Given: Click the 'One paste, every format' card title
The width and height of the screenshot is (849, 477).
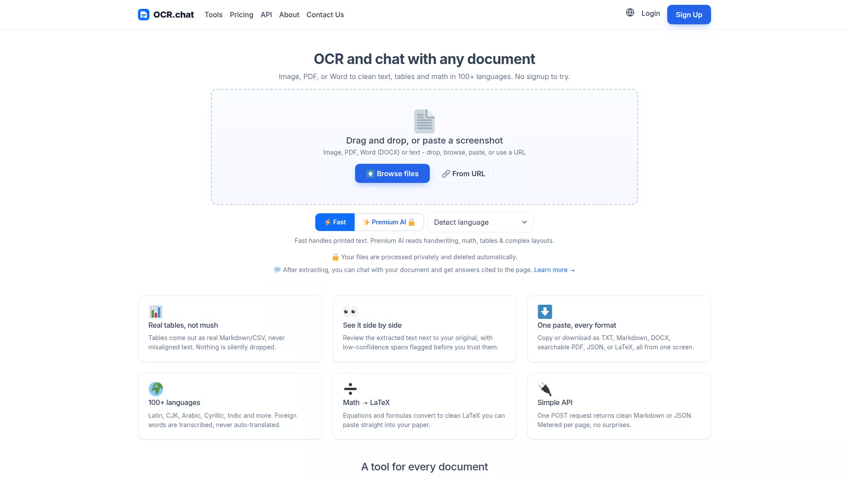Looking at the screenshot, I should point(577,325).
